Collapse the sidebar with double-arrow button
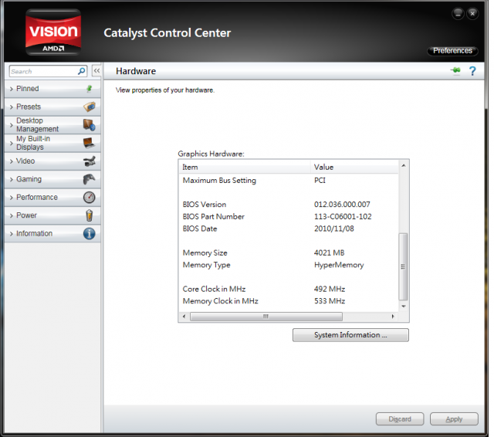Viewport: 494px width, 437px height. [x=96, y=71]
